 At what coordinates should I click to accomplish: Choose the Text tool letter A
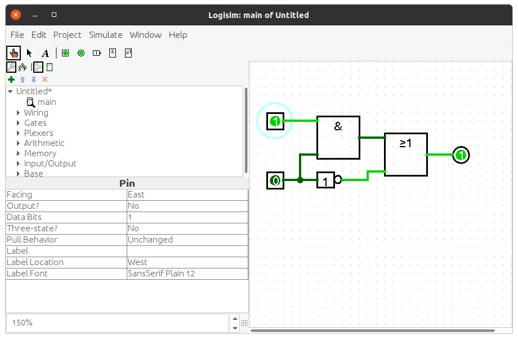45,53
